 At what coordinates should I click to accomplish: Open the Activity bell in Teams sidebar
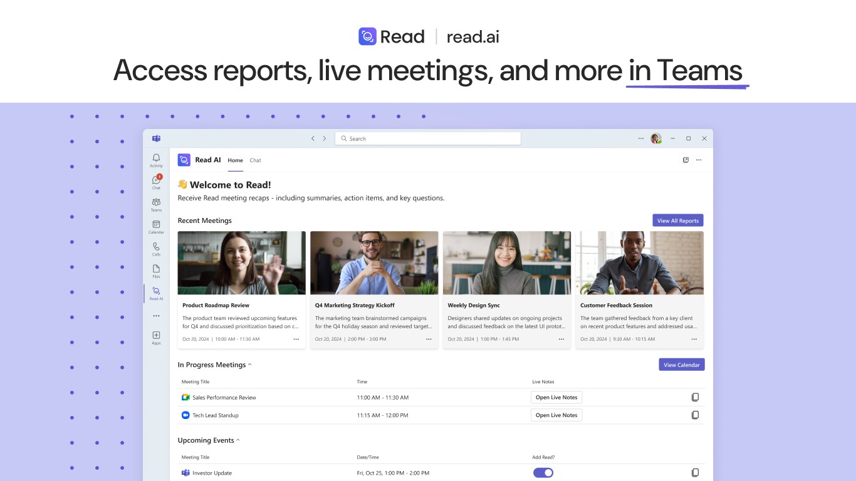click(156, 160)
